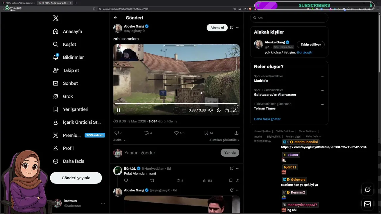Open Hizmet Şartları footer link
The width and height of the screenshot is (381, 214).
[x=262, y=131]
